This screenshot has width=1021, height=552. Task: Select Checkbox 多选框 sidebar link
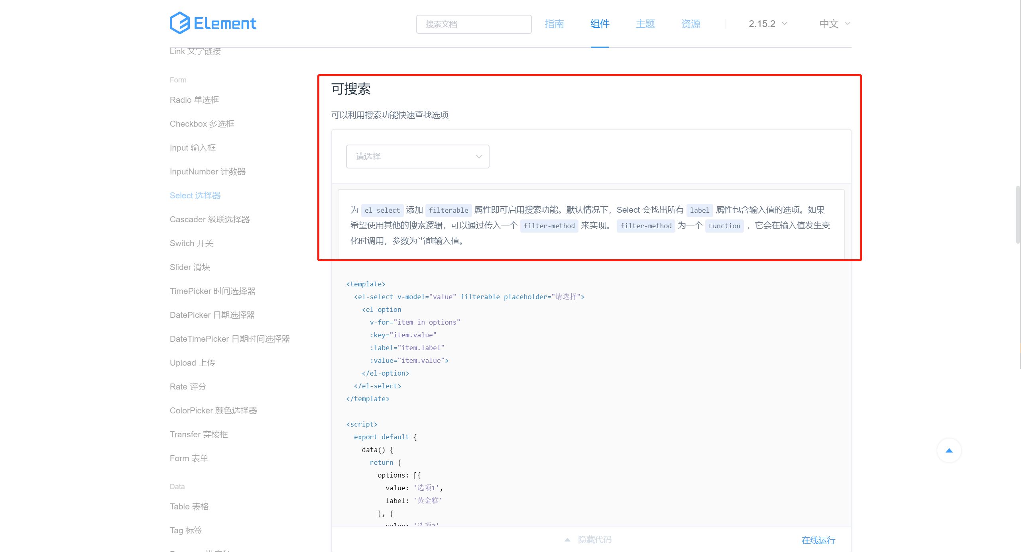[202, 124]
